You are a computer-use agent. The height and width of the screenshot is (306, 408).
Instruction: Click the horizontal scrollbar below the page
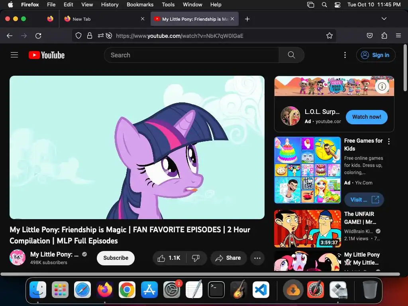click(x=200, y=274)
